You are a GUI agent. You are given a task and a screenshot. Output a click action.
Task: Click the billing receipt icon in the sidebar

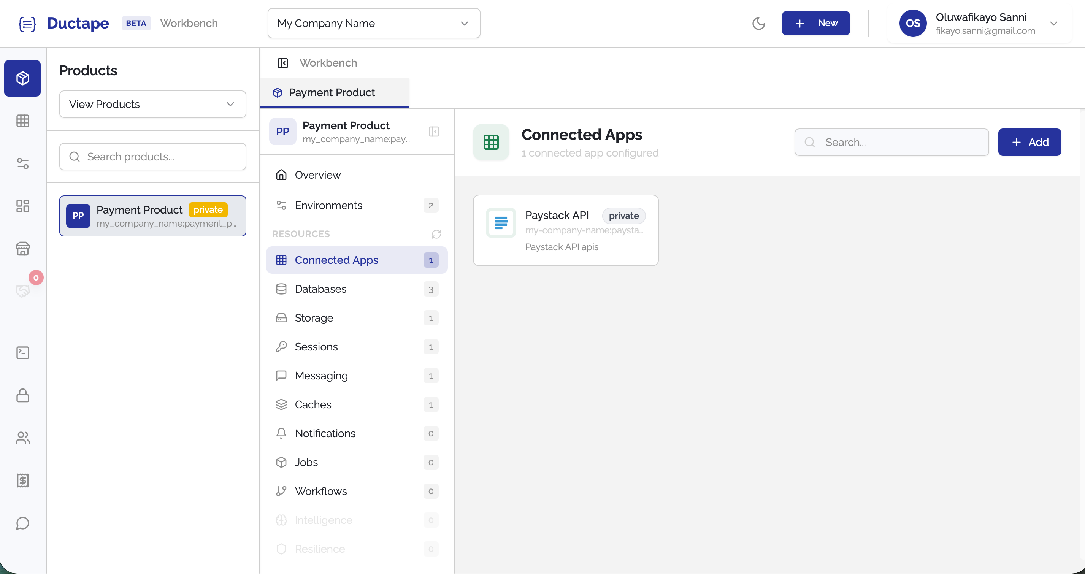click(x=22, y=480)
